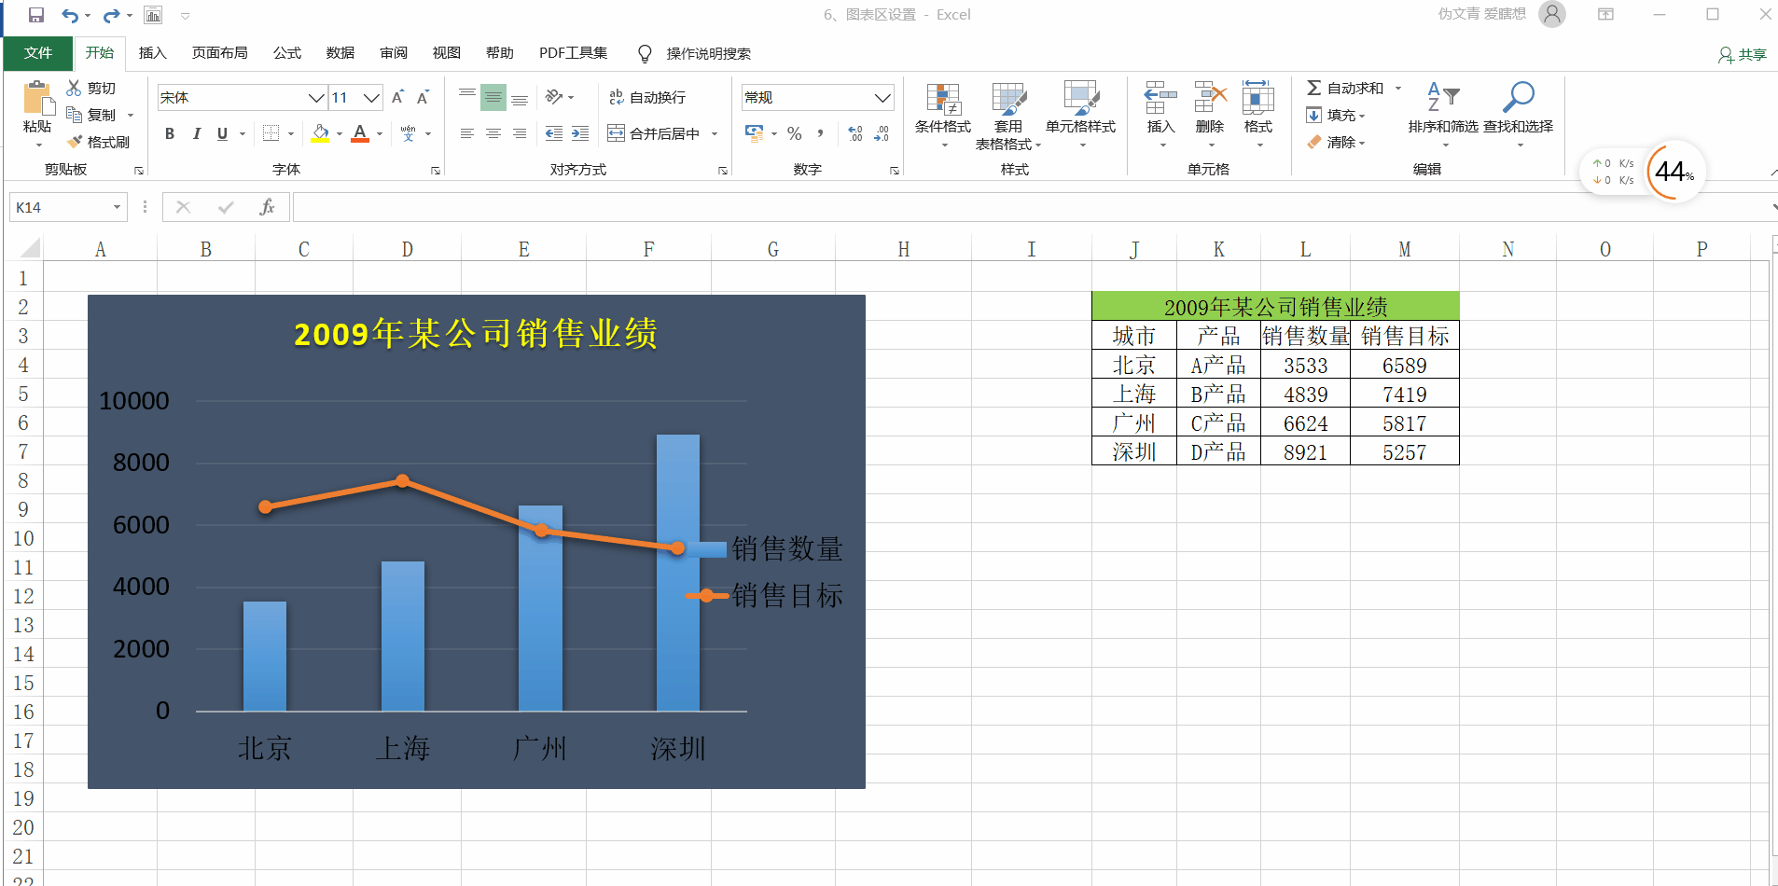The width and height of the screenshot is (1778, 886).
Task: Open the 文件 File tab
Action: [38, 53]
